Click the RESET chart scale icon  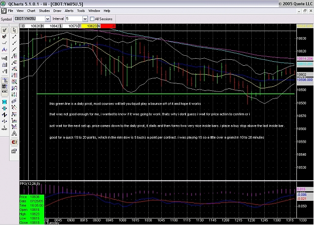pyautogui.click(x=5, y=128)
